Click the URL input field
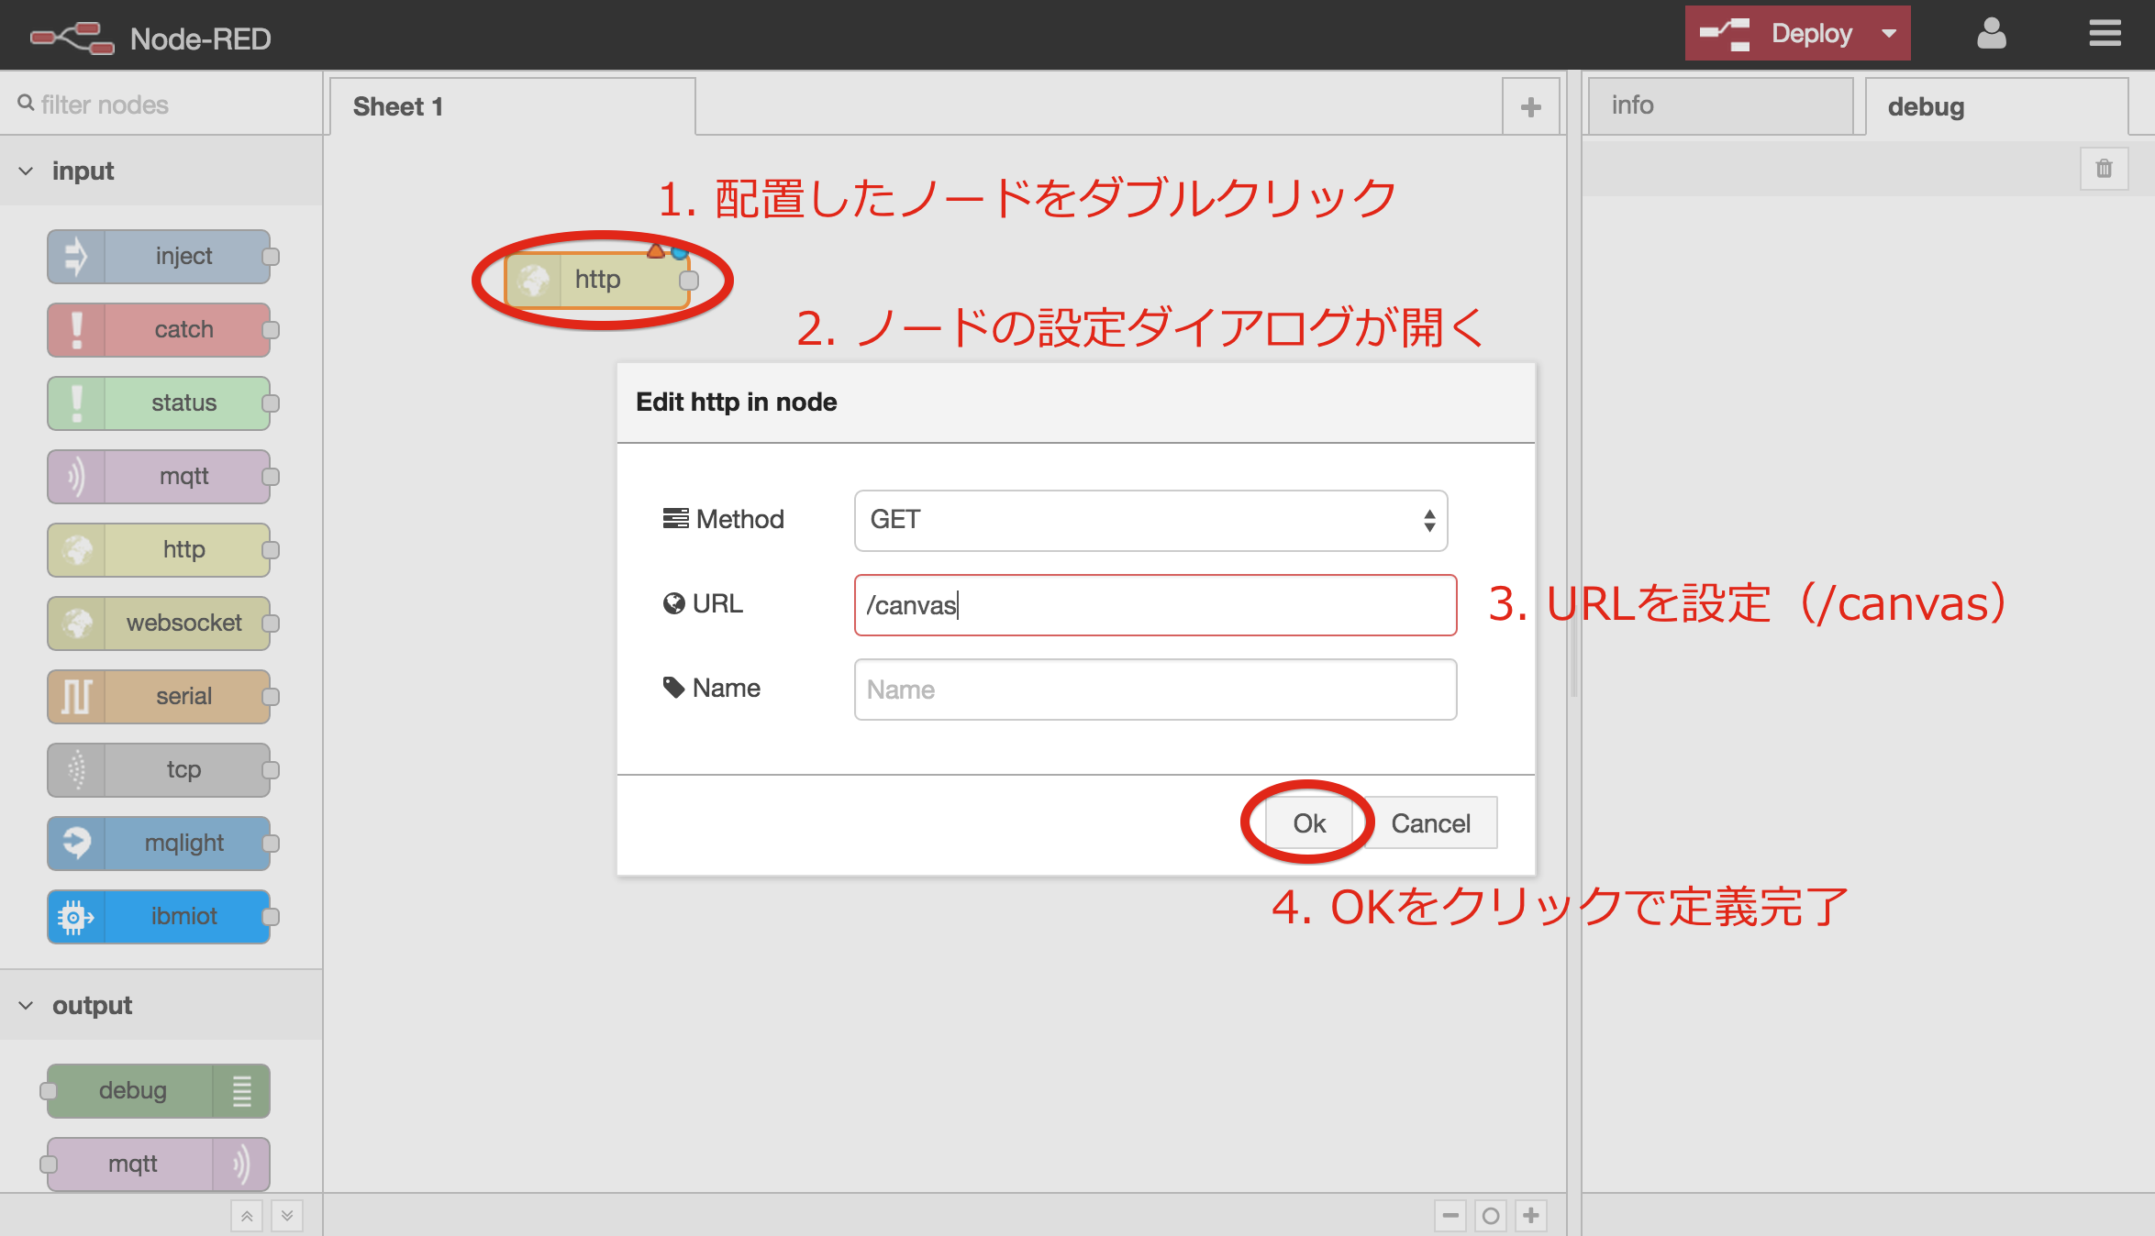The width and height of the screenshot is (2155, 1236). (1156, 604)
